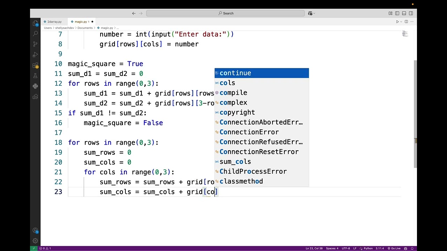
Task: Click the 'sum_rows = 0' code line
Action: pos(108,152)
